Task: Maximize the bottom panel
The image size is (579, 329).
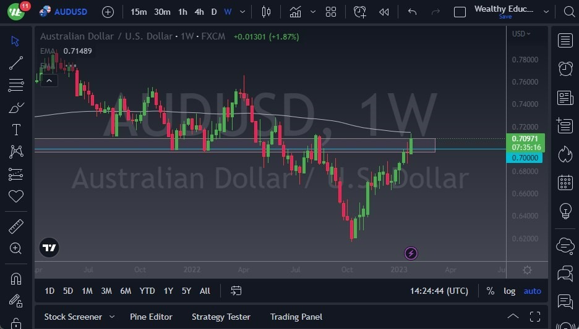Action: (535, 317)
